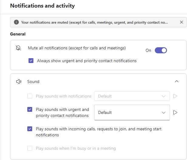Preview the regular notification sound
187x160 pixels.
click(175, 96)
